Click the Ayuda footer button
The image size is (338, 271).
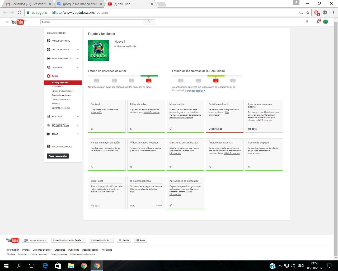tap(140, 240)
